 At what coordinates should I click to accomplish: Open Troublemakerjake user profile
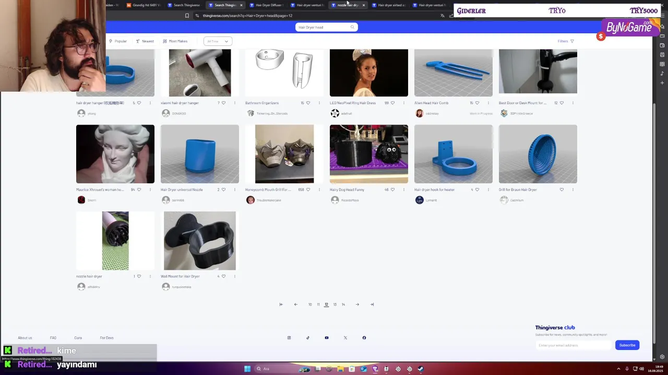pos(268,201)
